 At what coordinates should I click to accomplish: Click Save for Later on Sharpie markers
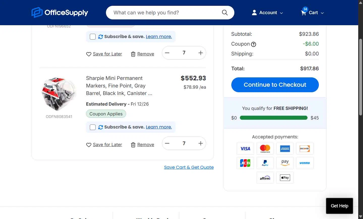107,145
